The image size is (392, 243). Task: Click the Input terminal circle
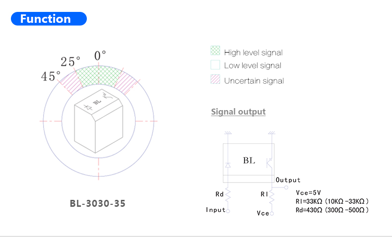[228, 211]
